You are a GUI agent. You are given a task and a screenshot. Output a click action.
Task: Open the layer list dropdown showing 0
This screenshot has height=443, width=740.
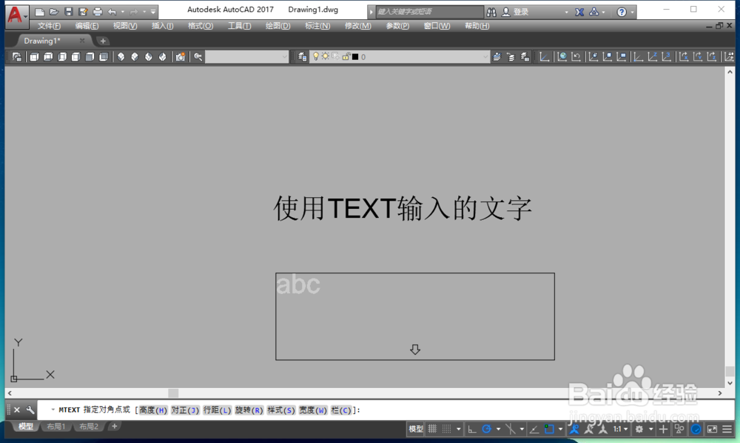pos(400,57)
